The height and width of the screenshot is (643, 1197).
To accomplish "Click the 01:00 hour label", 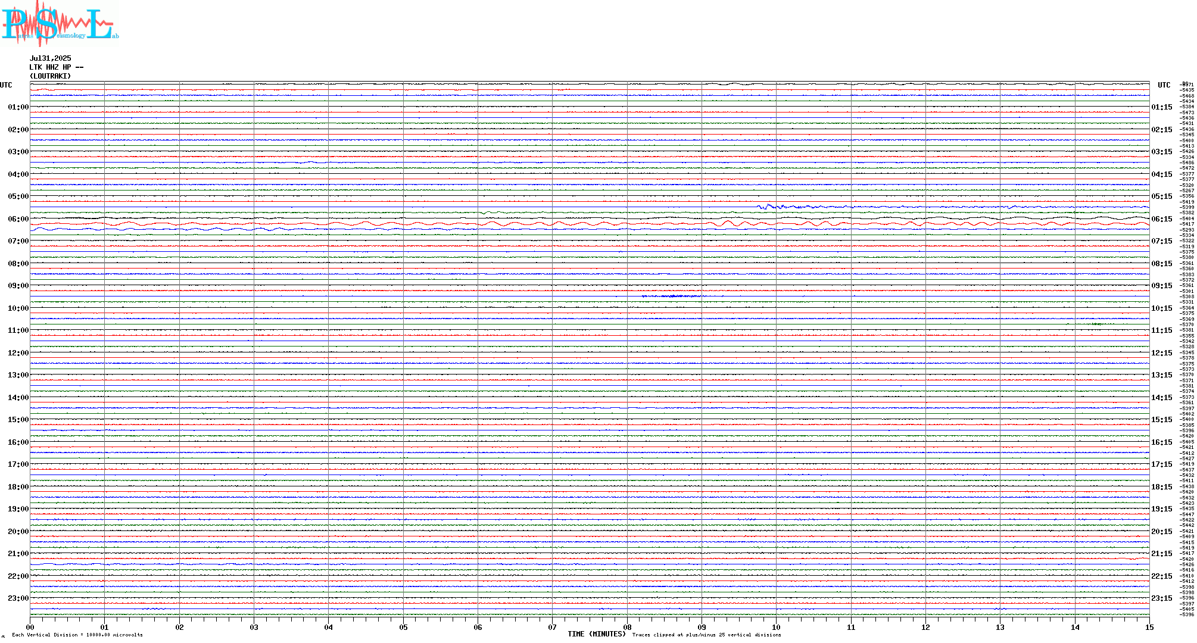I will 18,107.
